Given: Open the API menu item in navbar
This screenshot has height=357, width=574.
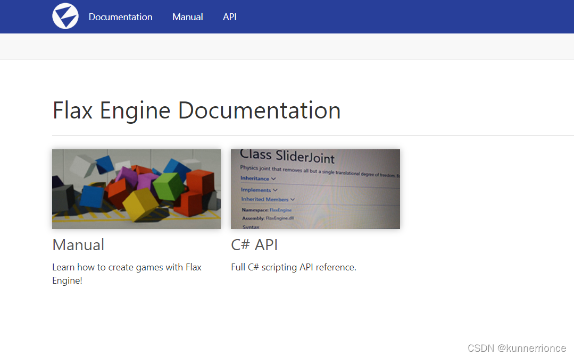Looking at the screenshot, I should click(x=229, y=17).
